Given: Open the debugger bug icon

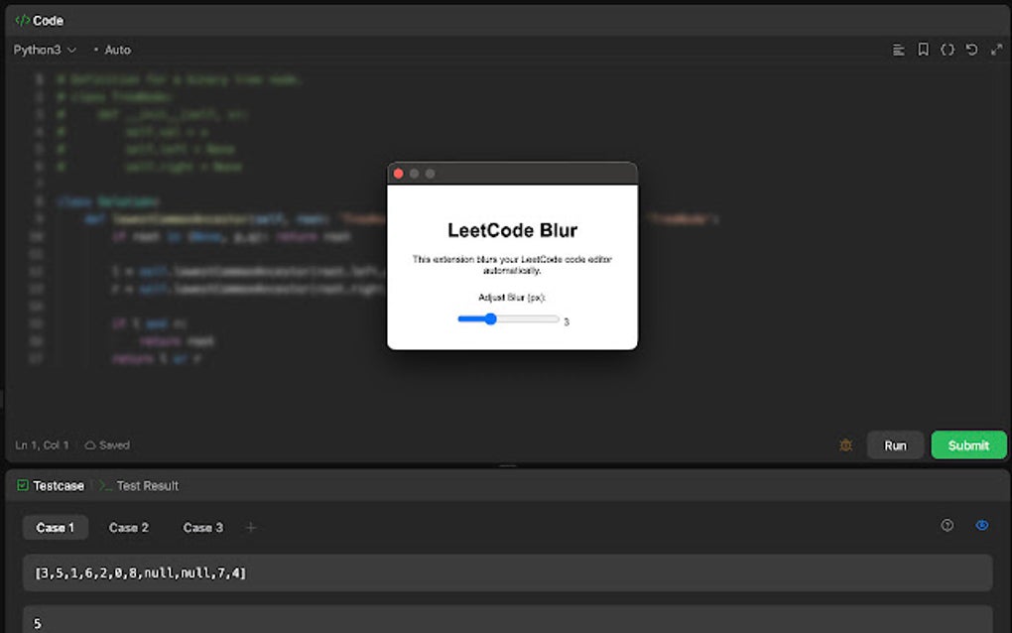Looking at the screenshot, I should pos(845,444).
